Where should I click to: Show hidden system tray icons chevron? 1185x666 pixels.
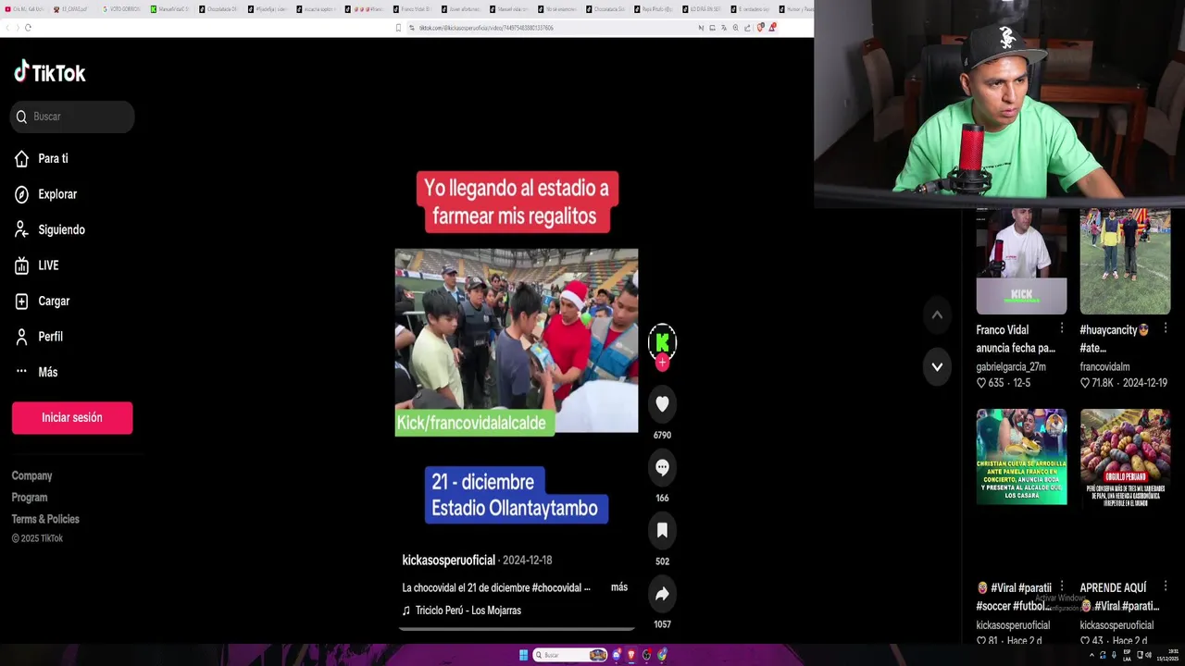pyautogui.click(x=1091, y=655)
